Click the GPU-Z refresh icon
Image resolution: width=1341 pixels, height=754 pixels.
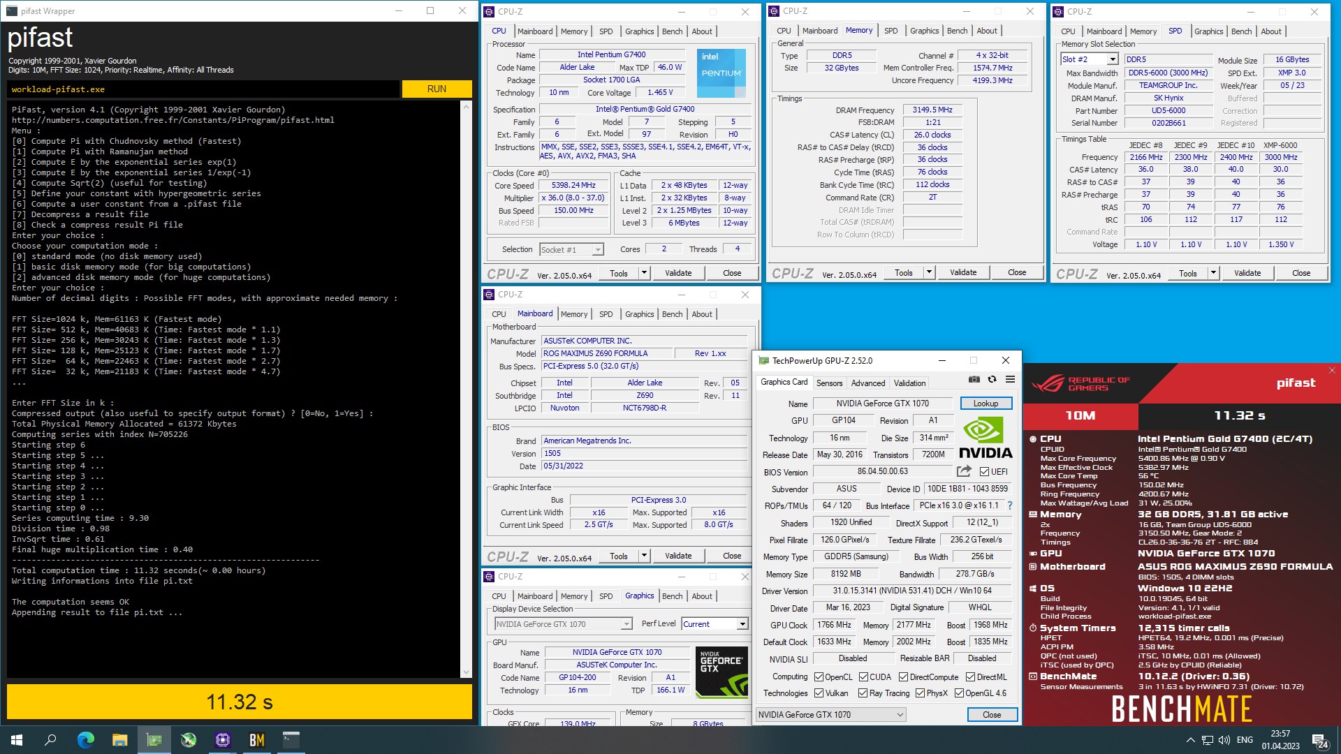992,380
